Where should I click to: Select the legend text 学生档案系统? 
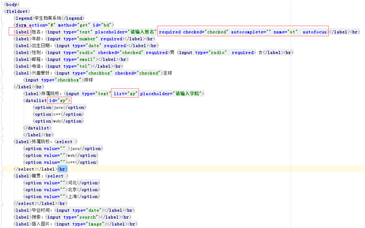pyautogui.click(x=48, y=18)
